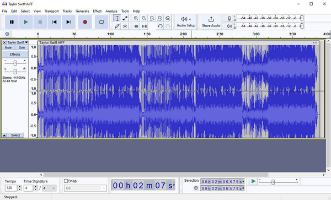Click the Play-at-speed green button

(253, 181)
